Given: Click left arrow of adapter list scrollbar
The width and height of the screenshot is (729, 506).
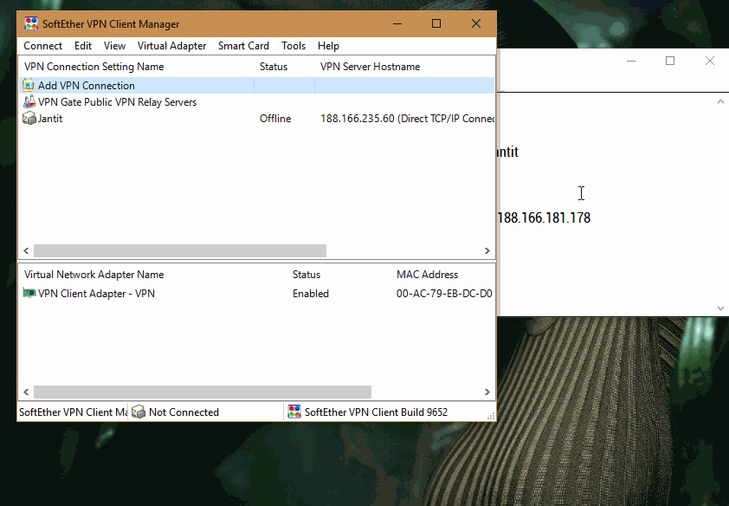Looking at the screenshot, I should [x=26, y=392].
